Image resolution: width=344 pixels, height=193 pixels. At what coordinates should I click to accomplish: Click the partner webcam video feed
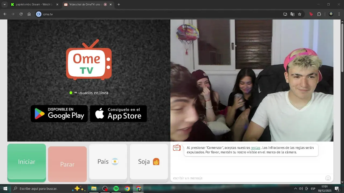[252, 80]
